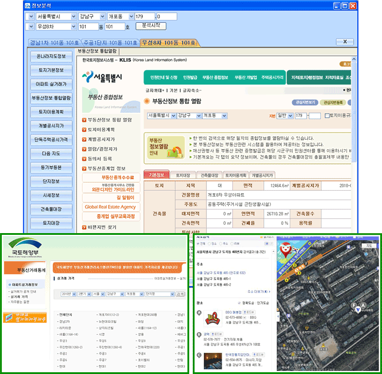Open 다음 지도 sidebar button
The width and height of the screenshot is (382, 374).
coord(51,154)
